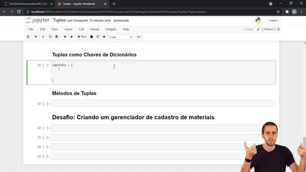Open the browser extensions puzzle icon
Image resolution: width=306 pixels, height=172 pixels.
pyautogui.click(x=287, y=12)
